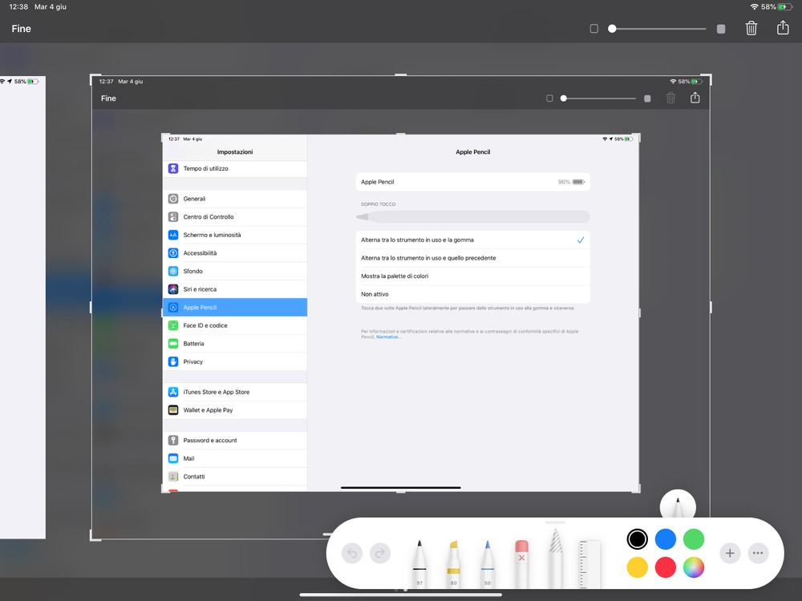Screen dimensions: 802x601
Task: Undo the last markup stroke
Action: click(352, 553)
